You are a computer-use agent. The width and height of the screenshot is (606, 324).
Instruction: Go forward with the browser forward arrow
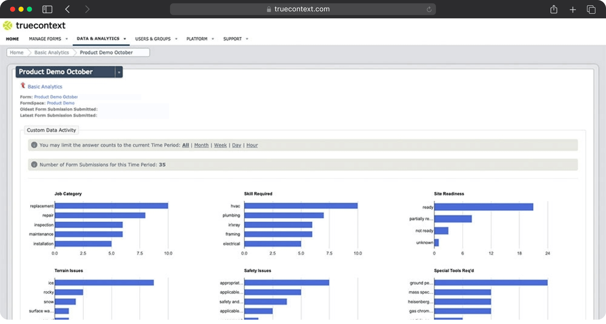(x=87, y=9)
